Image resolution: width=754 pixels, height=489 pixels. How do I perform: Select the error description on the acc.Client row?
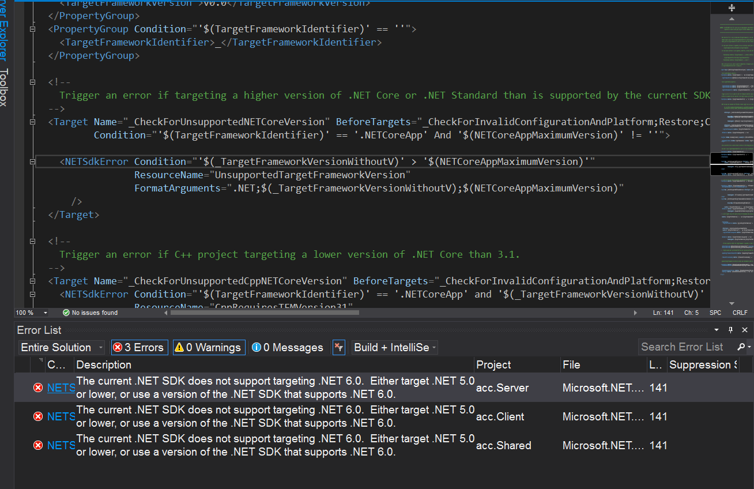275,416
